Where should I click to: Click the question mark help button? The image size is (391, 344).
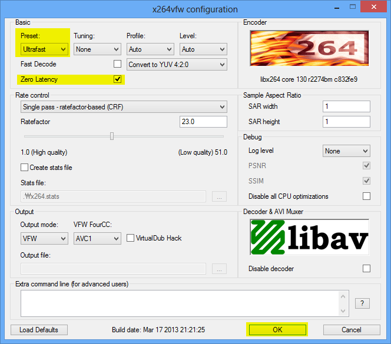(363, 303)
